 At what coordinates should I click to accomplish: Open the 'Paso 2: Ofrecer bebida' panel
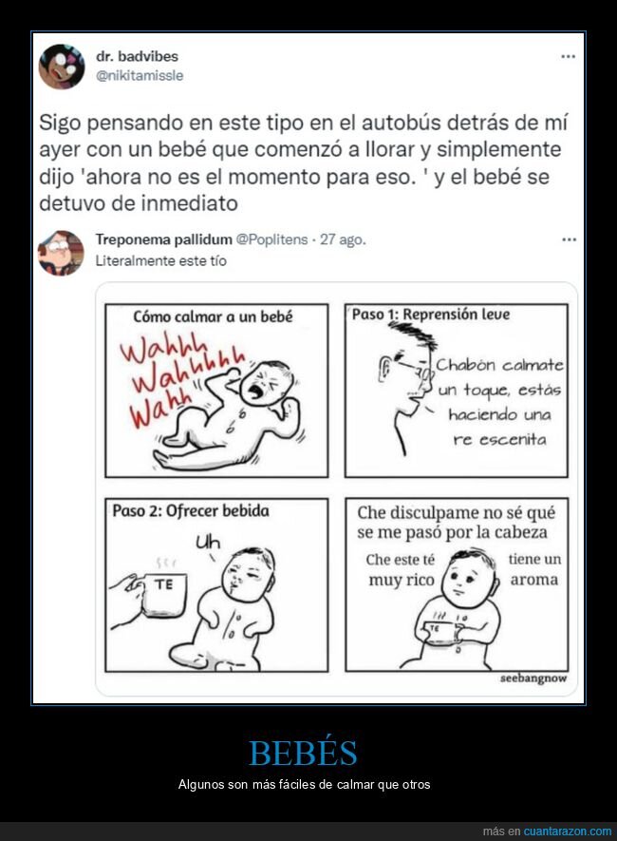216,584
